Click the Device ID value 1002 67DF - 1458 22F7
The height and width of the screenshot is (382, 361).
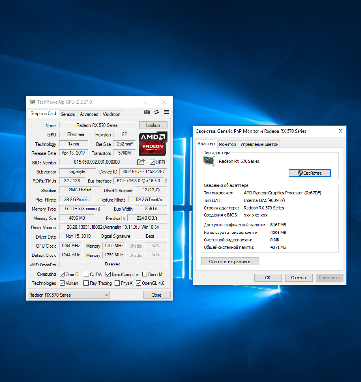143,171
